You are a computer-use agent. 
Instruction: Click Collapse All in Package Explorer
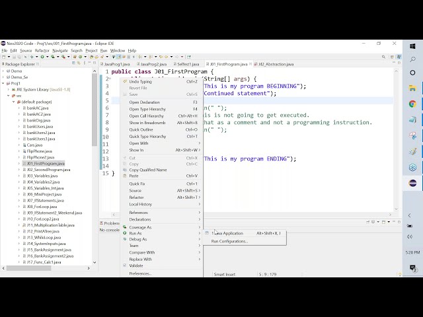(x=73, y=63)
